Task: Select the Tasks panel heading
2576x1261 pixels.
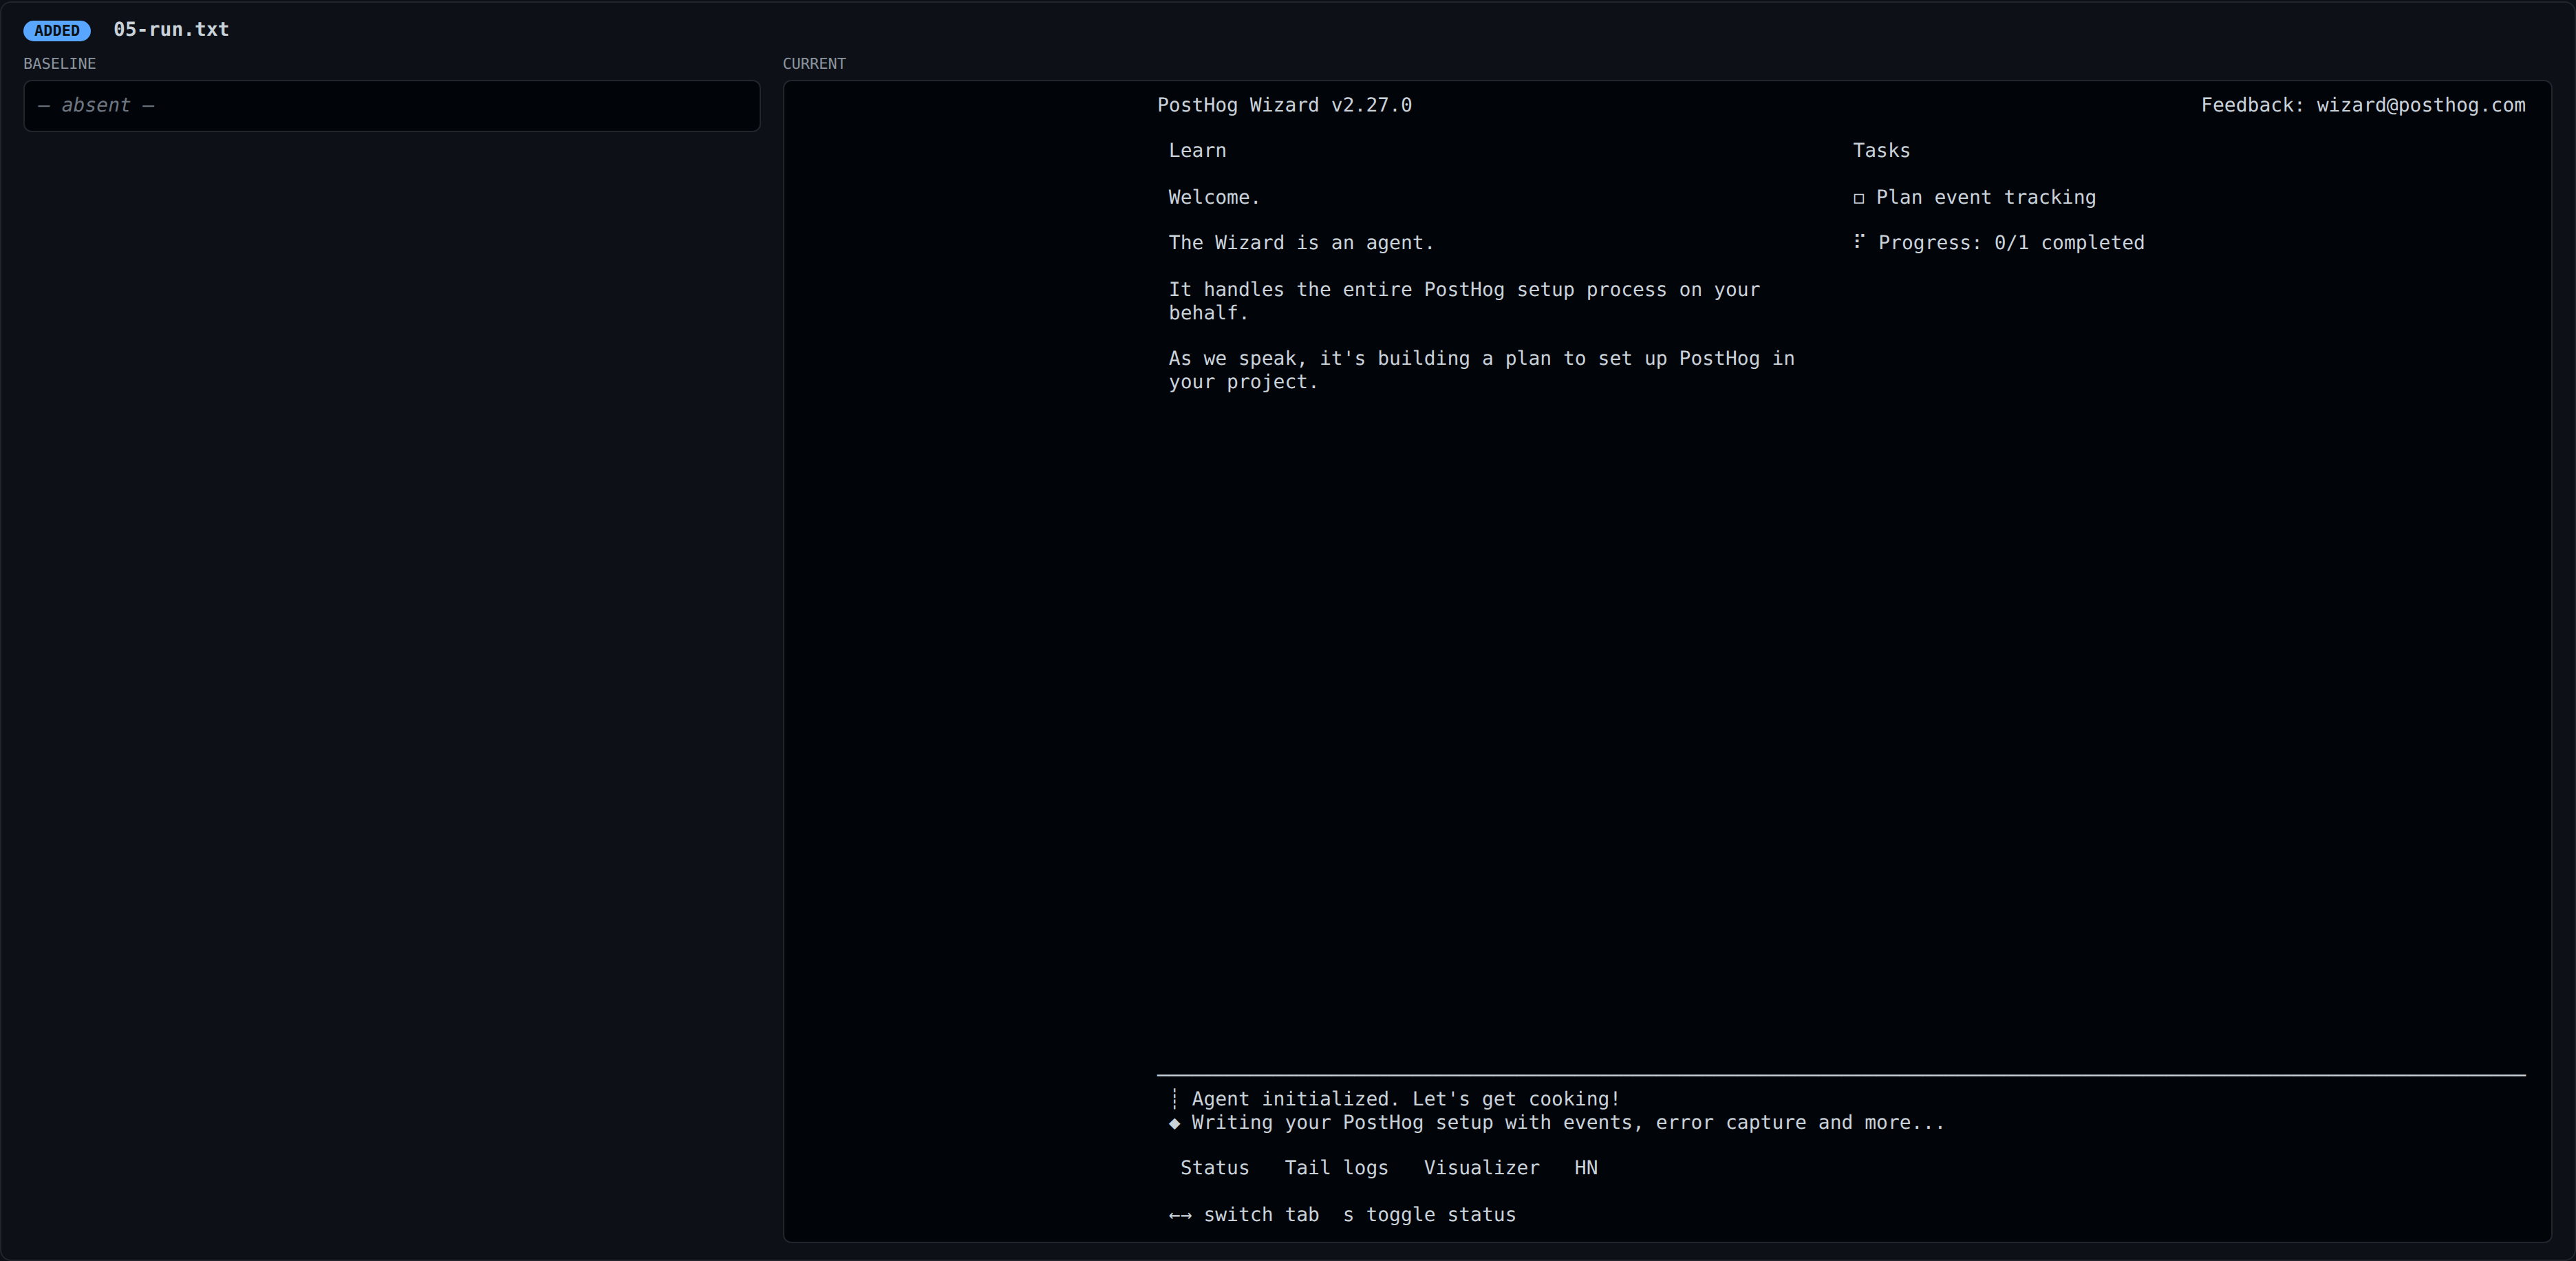Action: click(x=1881, y=150)
